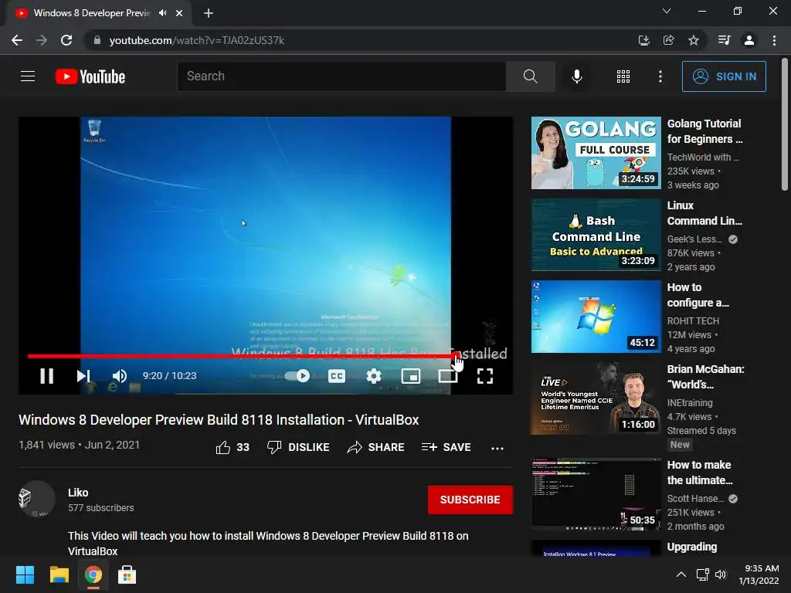Open the YouTube apps grid
Screen dimensions: 791x593
(623, 76)
